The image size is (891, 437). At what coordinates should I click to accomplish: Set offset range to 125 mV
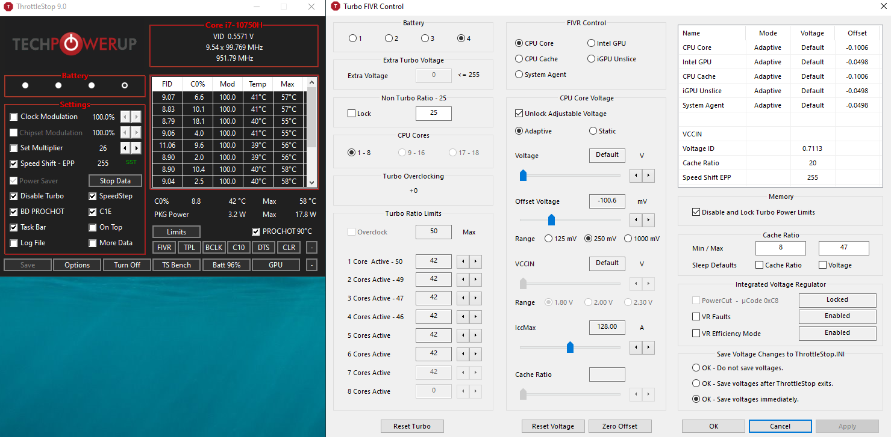[x=548, y=239]
